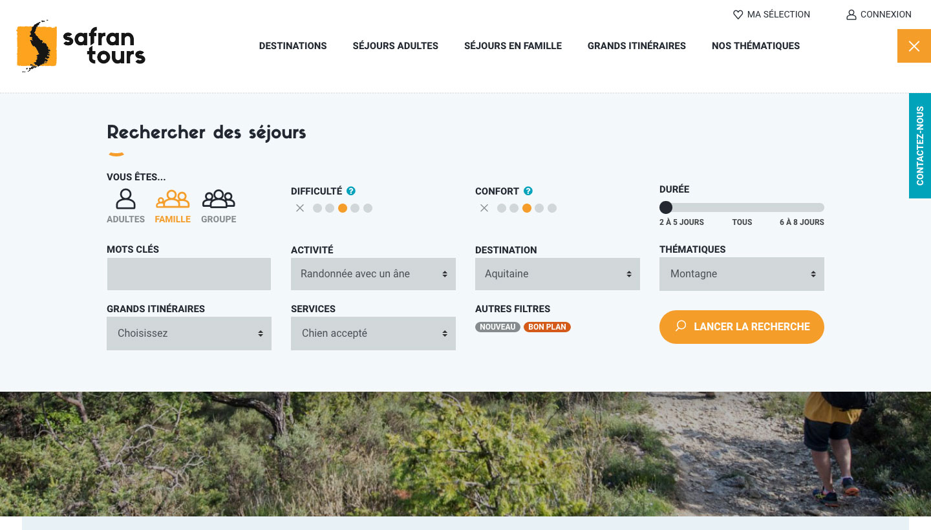Image resolution: width=931 pixels, height=530 pixels.
Task: Open the Thématiques dropdown showing Montagne
Action: pos(742,273)
